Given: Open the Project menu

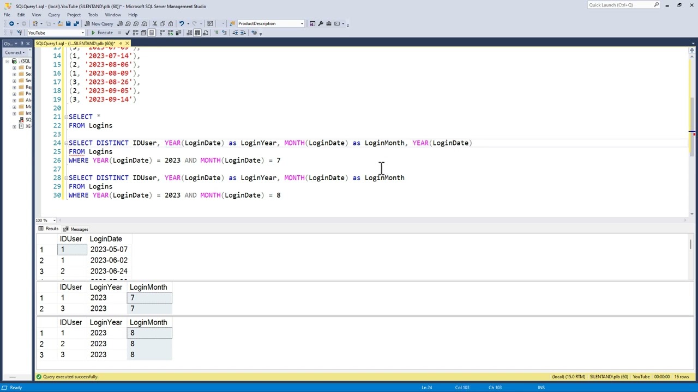Looking at the screenshot, I should (74, 15).
